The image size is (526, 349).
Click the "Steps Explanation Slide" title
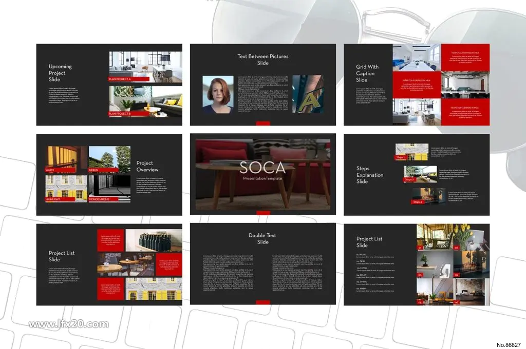[x=370, y=175]
